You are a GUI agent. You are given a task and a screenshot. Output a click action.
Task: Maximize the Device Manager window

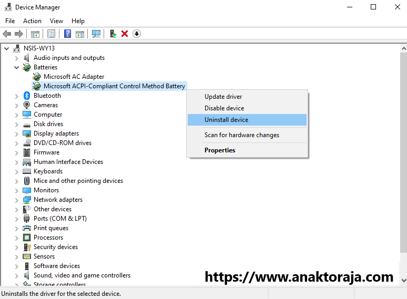pos(373,7)
